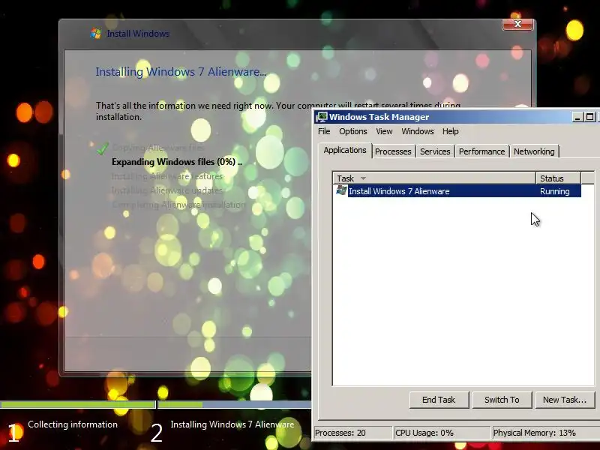Viewport: 600px width, 450px height.
Task: Click the Running status cell
Action: pyautogui.click(x=555, y=191)
